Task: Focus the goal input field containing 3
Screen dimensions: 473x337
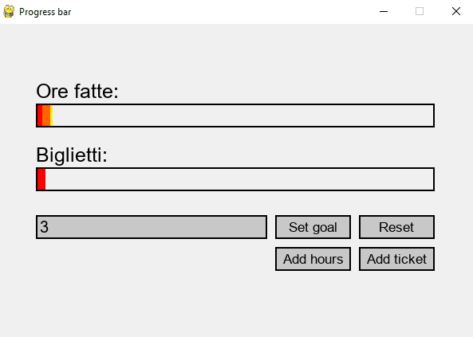Action: pos(152,227)
